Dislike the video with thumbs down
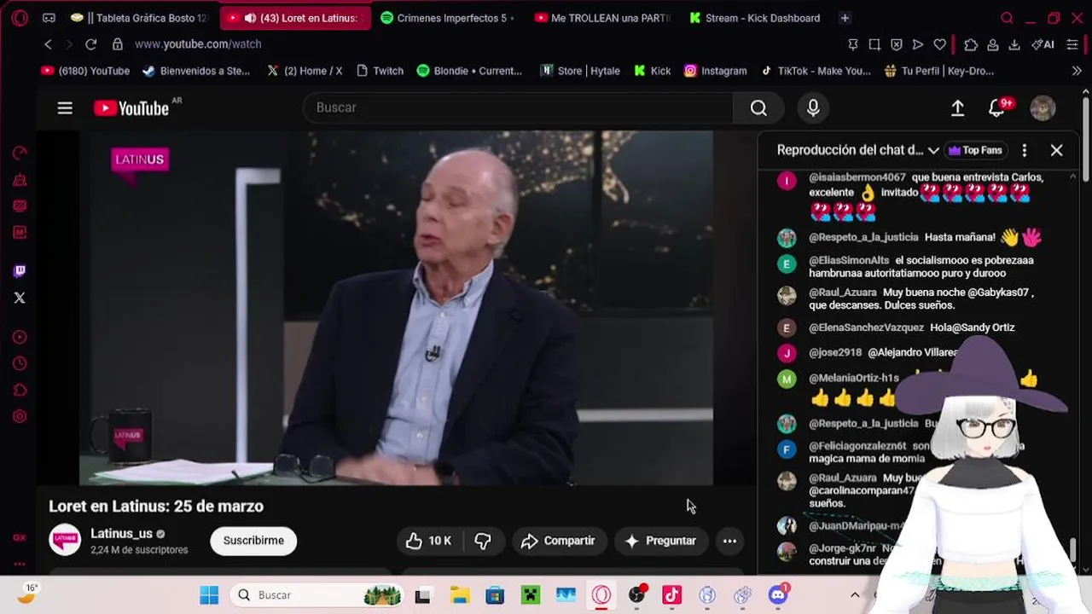The image size is (1092, 614). coord(483,541)
